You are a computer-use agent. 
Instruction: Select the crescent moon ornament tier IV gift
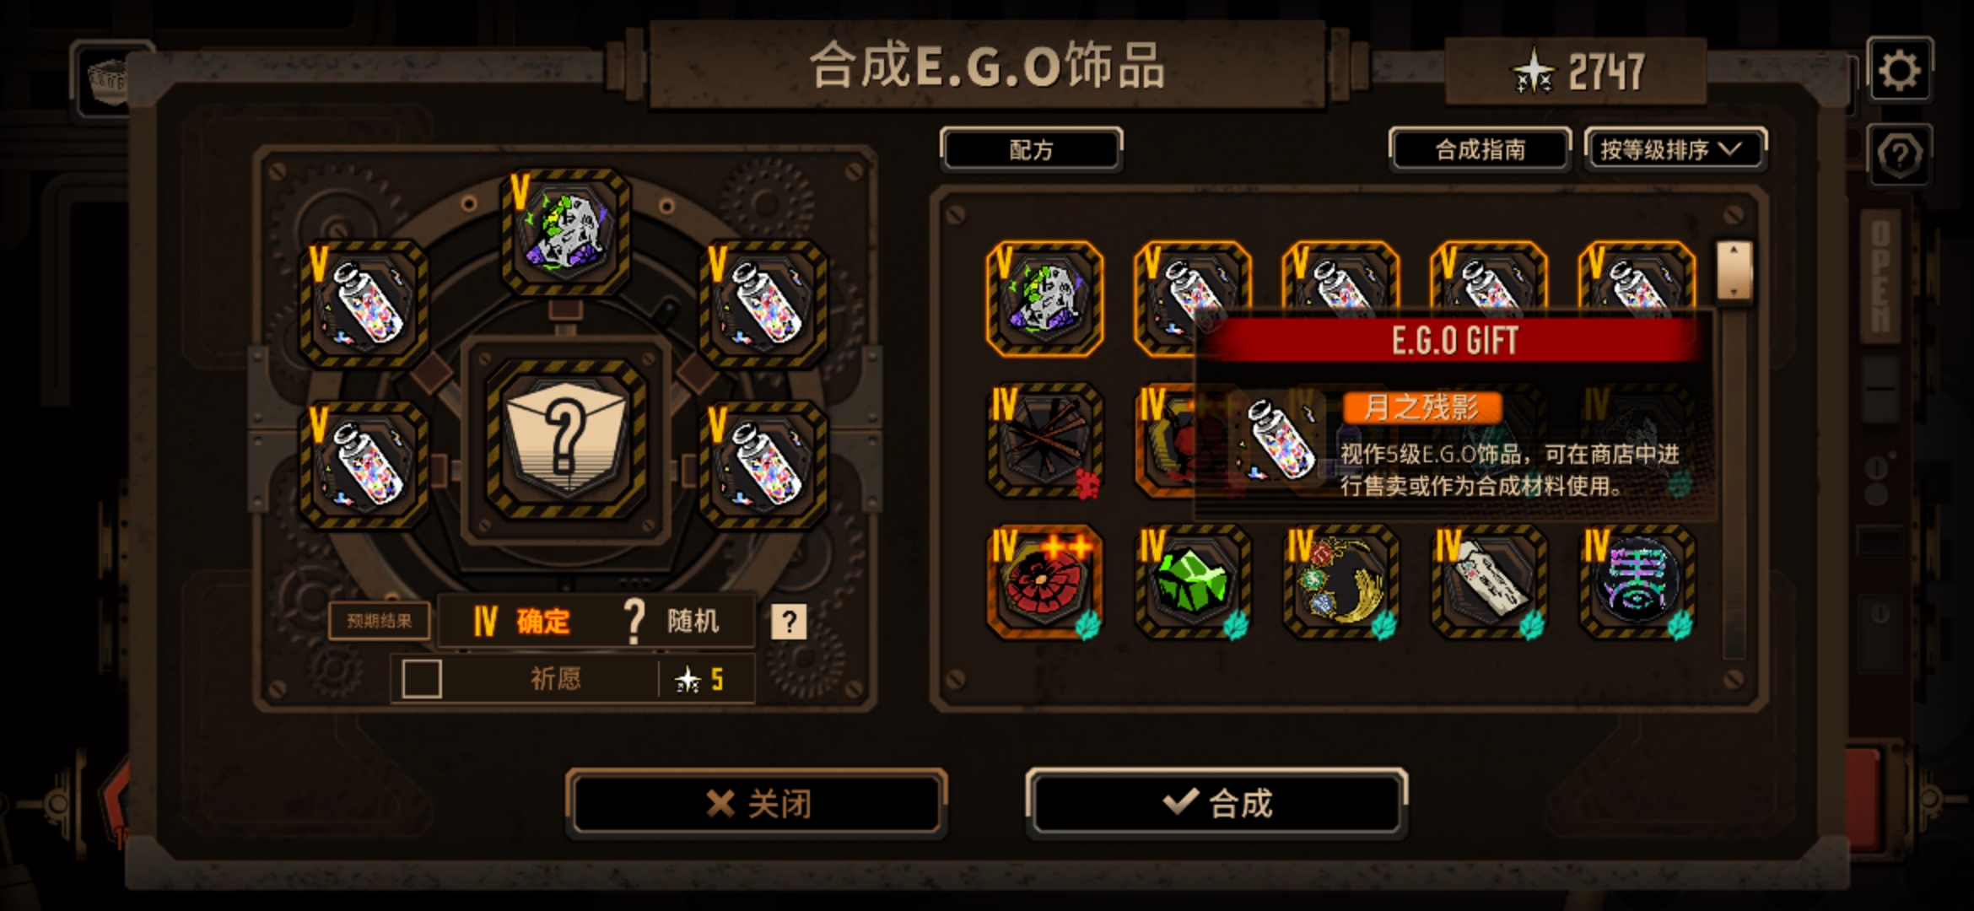1340,582
